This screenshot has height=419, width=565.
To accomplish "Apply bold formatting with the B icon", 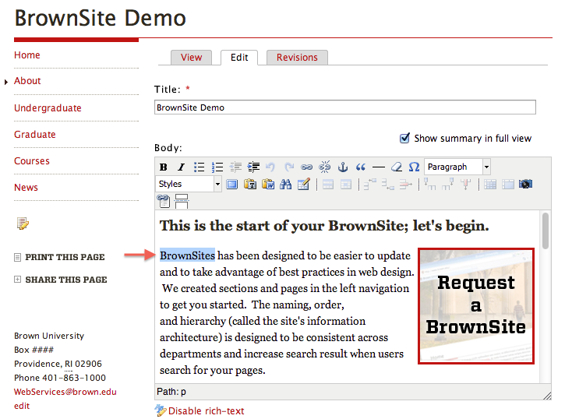I will point(163,167).
